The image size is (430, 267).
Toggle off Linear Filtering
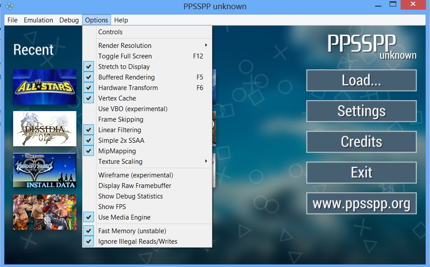[x=119, y=130]
